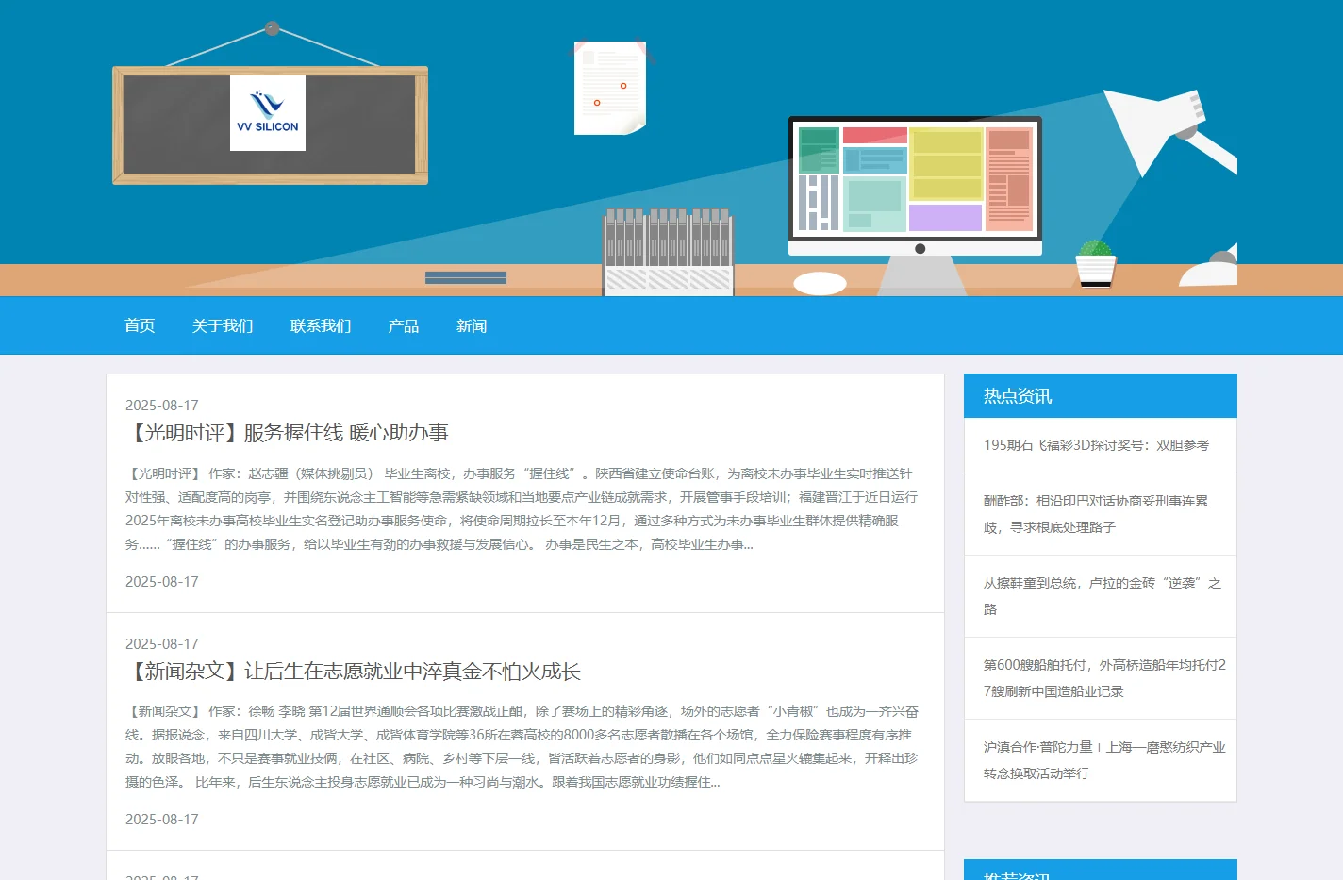Select the 产品 navigation item
Image resolution: width=1343 pixels, height=880 pixels.
[404, 326]
